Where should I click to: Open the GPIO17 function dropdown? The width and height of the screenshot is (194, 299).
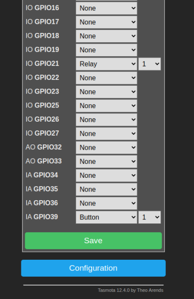[x=106, y=22]
